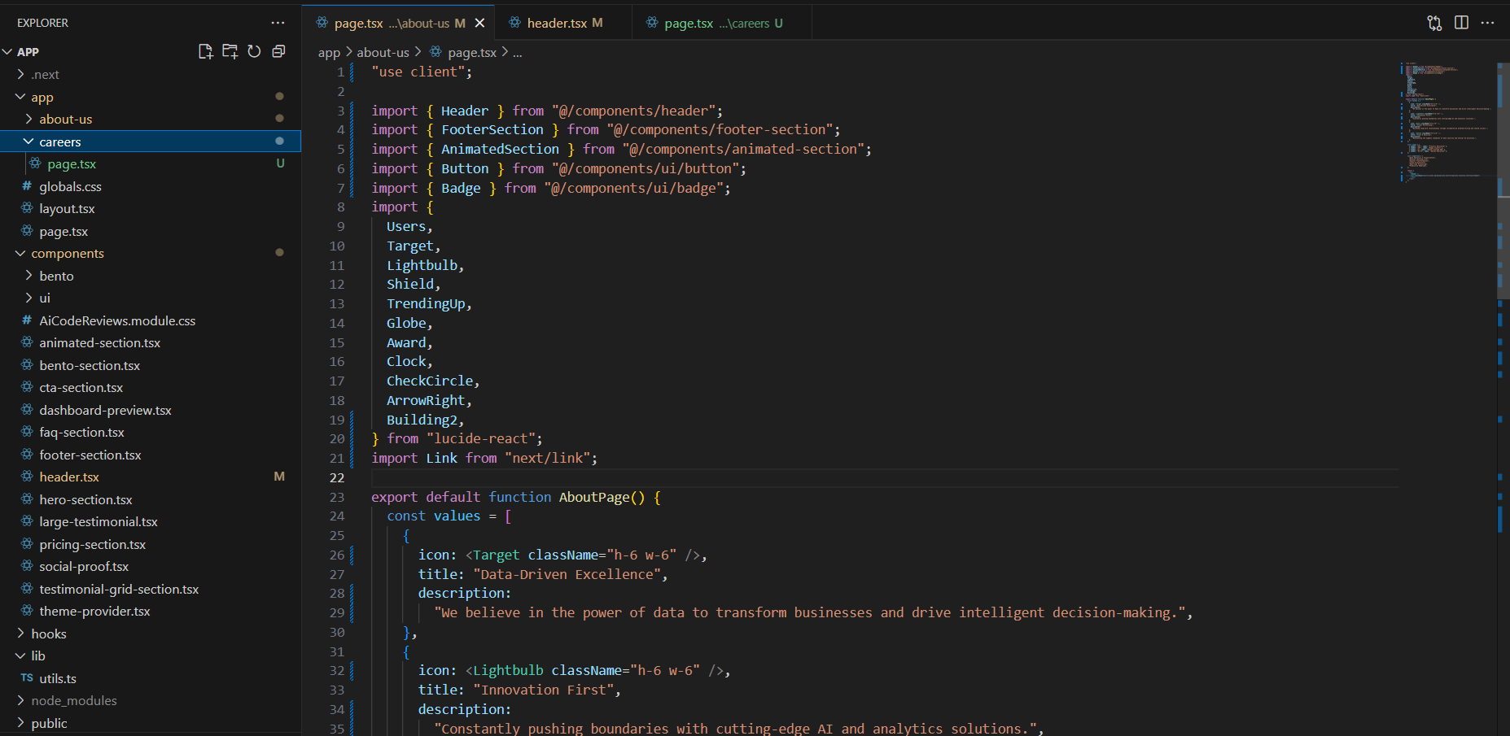Open the Explorer more actions menu
Screen dimensions: 1510x736
[x=278, y=23]
